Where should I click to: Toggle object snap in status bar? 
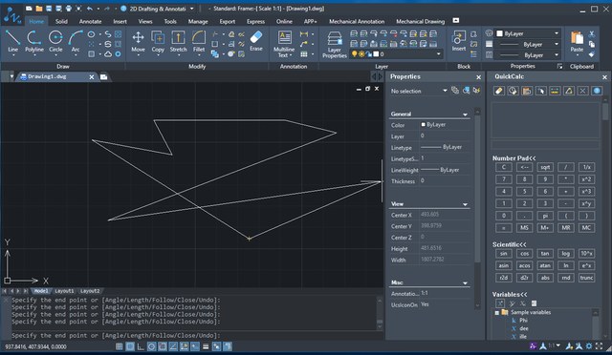(163, 346)
